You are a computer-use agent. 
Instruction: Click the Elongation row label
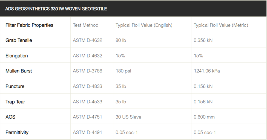17,56
